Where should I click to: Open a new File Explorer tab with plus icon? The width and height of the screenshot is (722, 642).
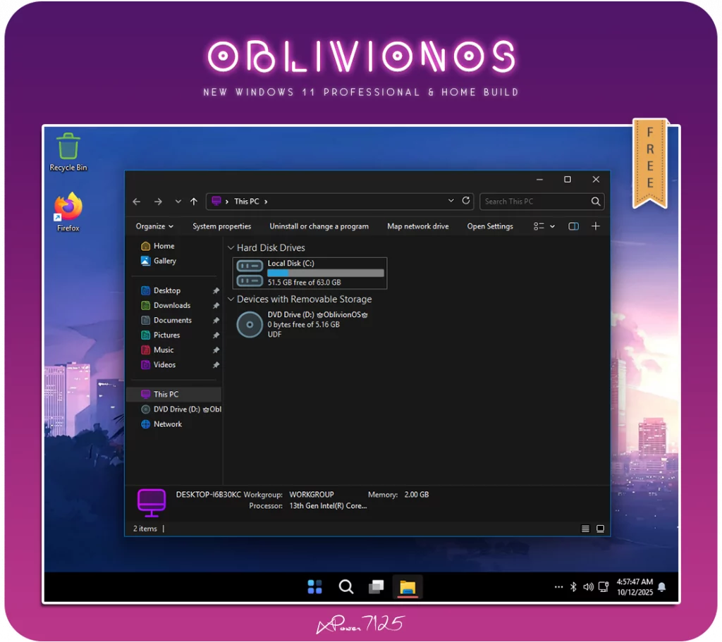[597, 226]
